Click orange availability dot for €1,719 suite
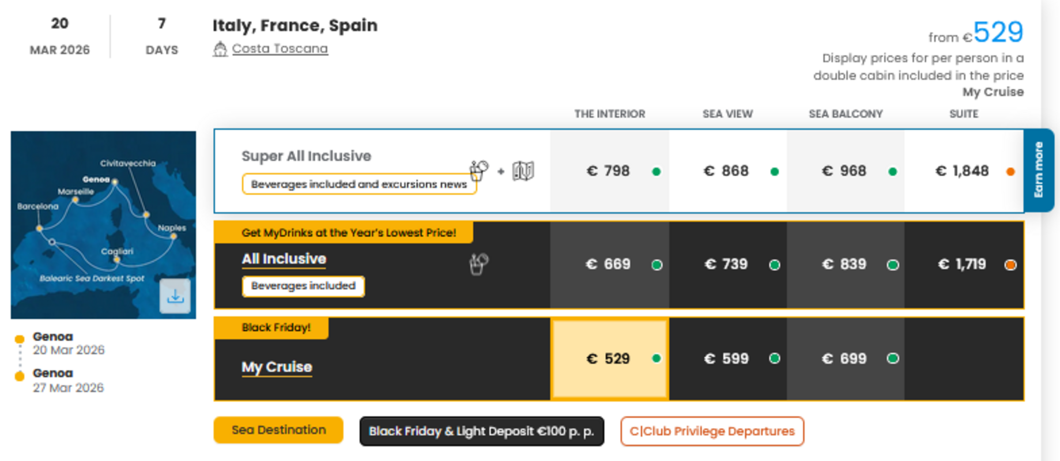Screen dimensions: 1060x461 tap(1010, 265)
